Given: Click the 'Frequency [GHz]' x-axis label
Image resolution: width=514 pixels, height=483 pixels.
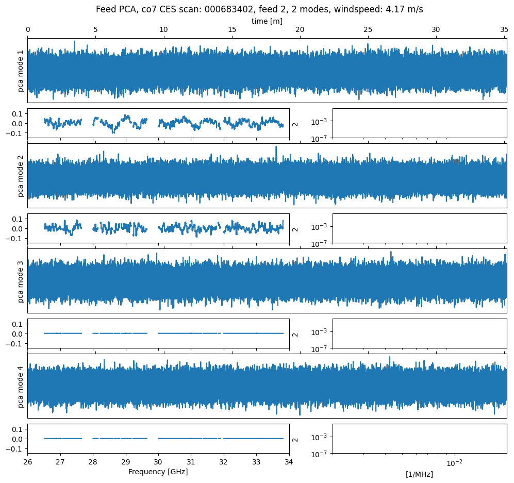Looking at the screenshot, I should pos(158,472).
